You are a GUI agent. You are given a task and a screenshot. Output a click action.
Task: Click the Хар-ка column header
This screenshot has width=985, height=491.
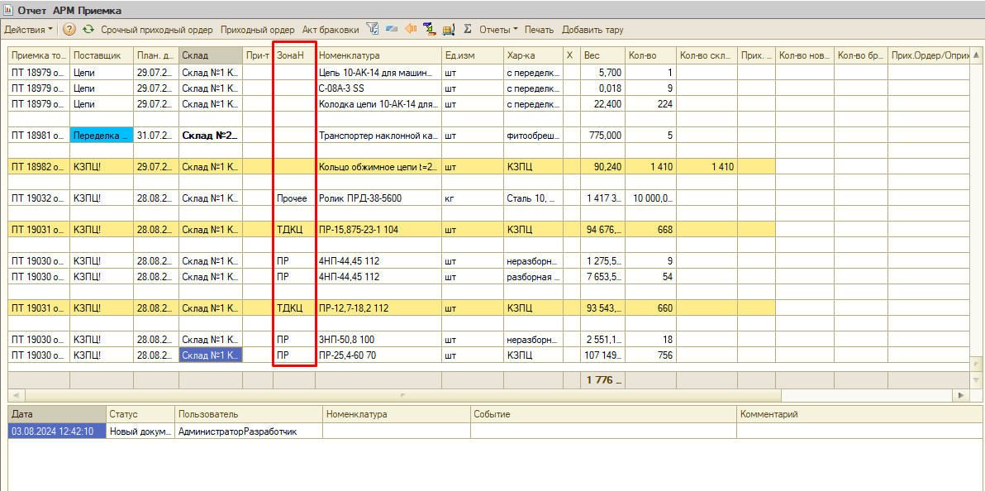[x=533, y=56]
